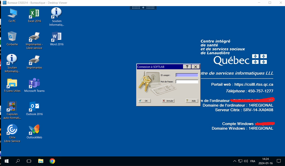Click the question mark help button in dialog title
Viewport: 285px width, 166px height.
click(187, 67)
